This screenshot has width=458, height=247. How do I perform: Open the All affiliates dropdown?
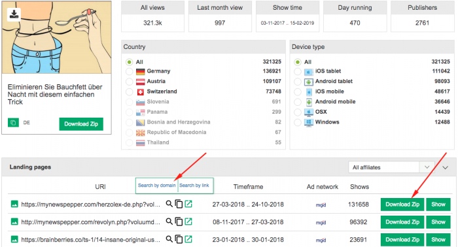click(391, 167)
